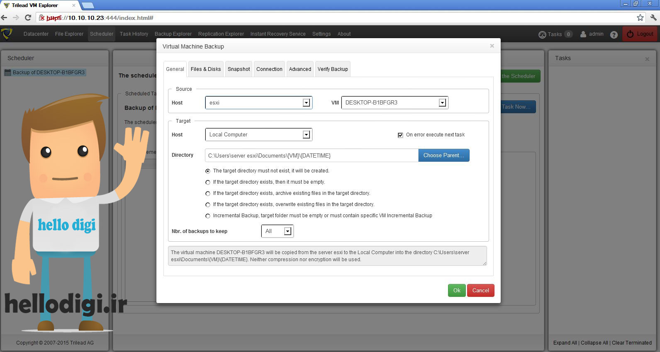Bookmark this page with the star
This screenshot has height=352, width=660.
(640, 18)
